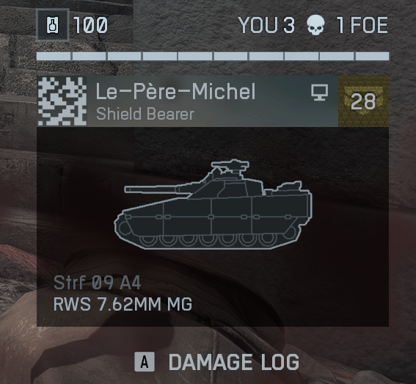Click the last segment of health bar
Viewport: 416px width, 384px height.
coord(372,56)
